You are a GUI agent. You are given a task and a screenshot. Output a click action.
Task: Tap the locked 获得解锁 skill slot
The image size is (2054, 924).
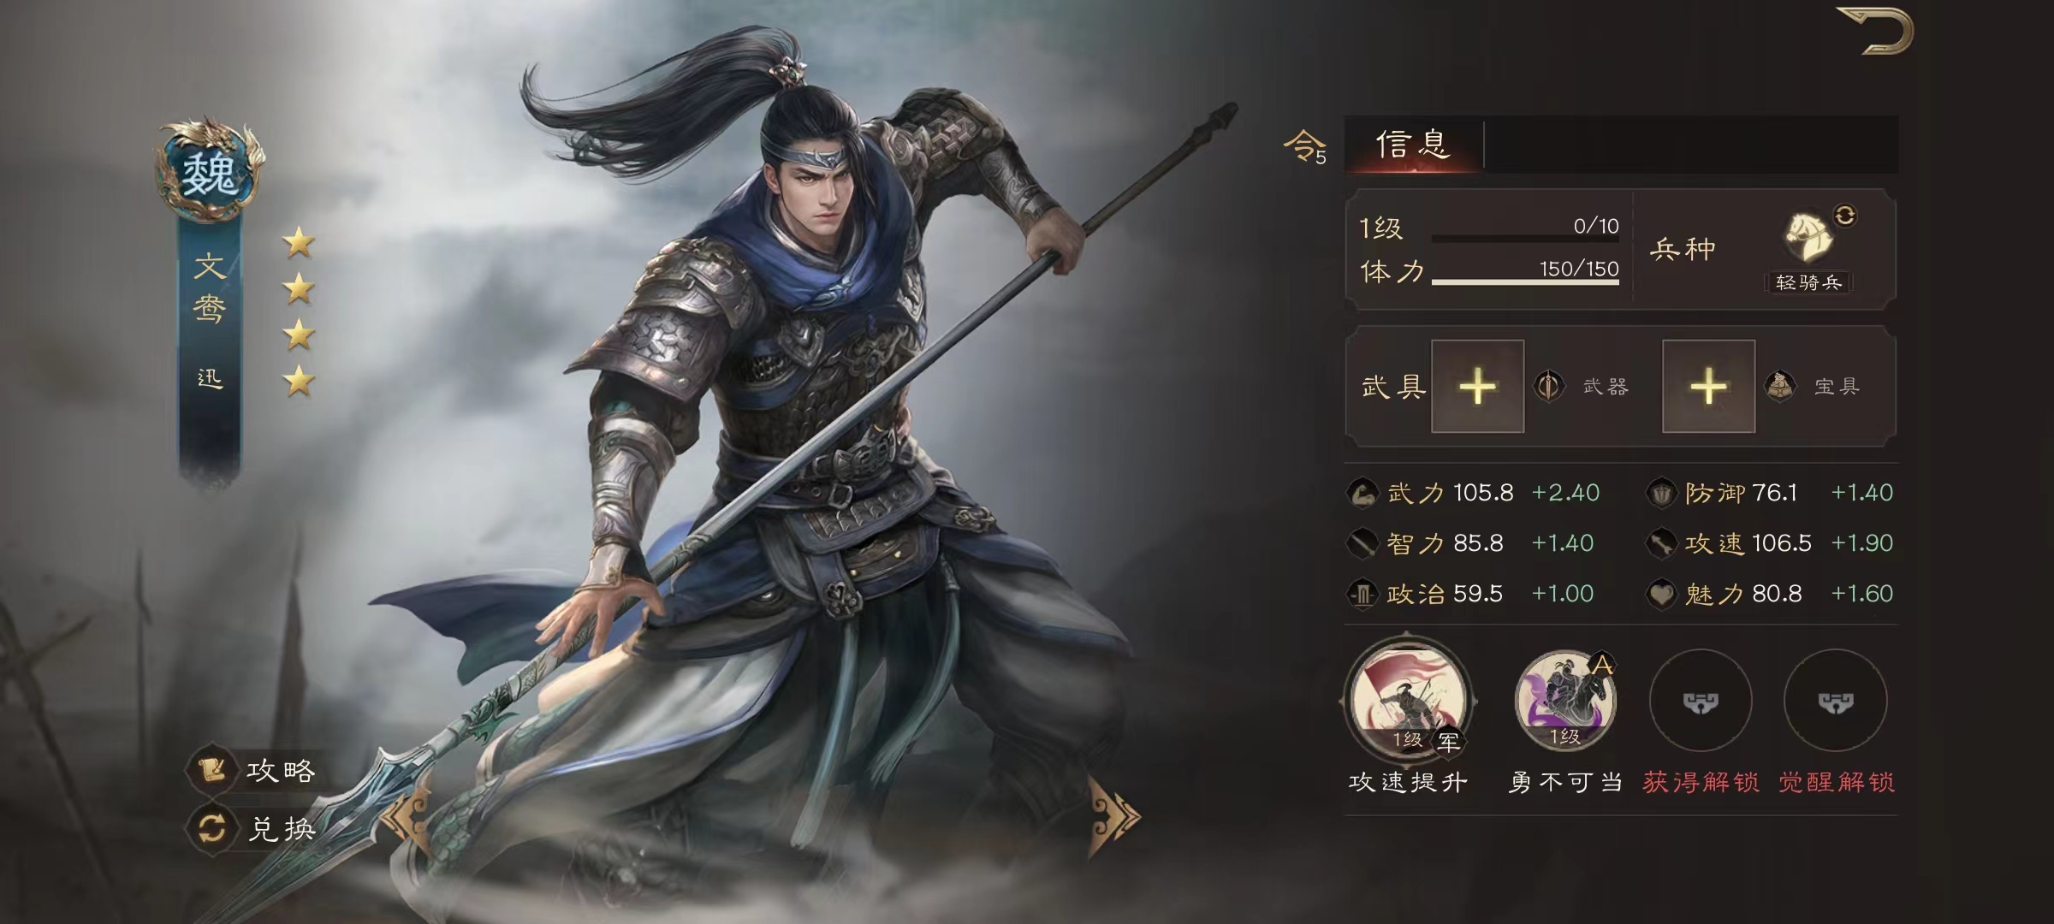point(1701,701)
